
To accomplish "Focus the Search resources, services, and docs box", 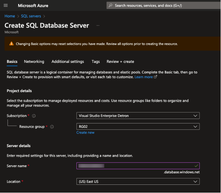I will 163,6.
